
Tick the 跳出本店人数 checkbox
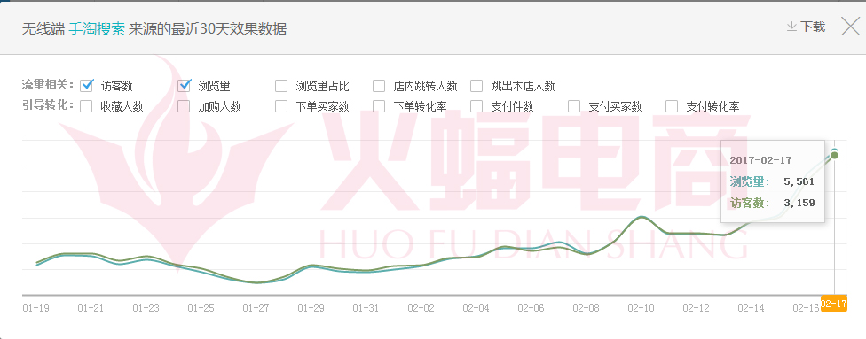click(x=476, y=86)
